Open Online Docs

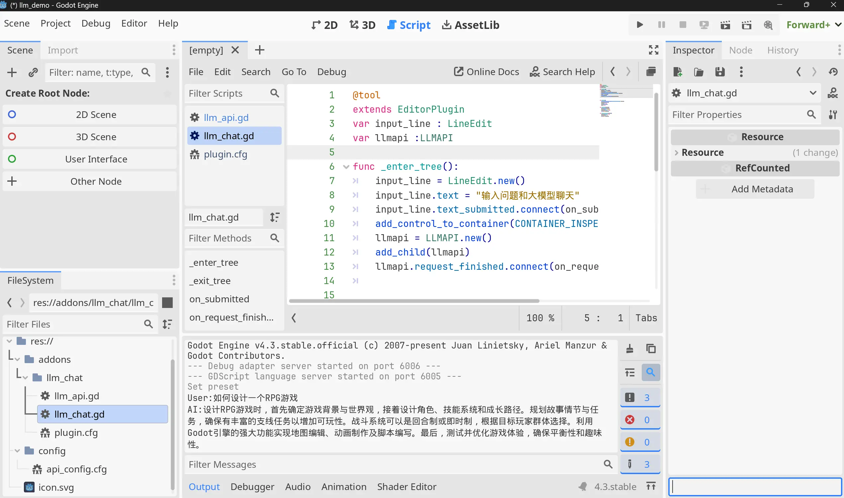(486, 71)
